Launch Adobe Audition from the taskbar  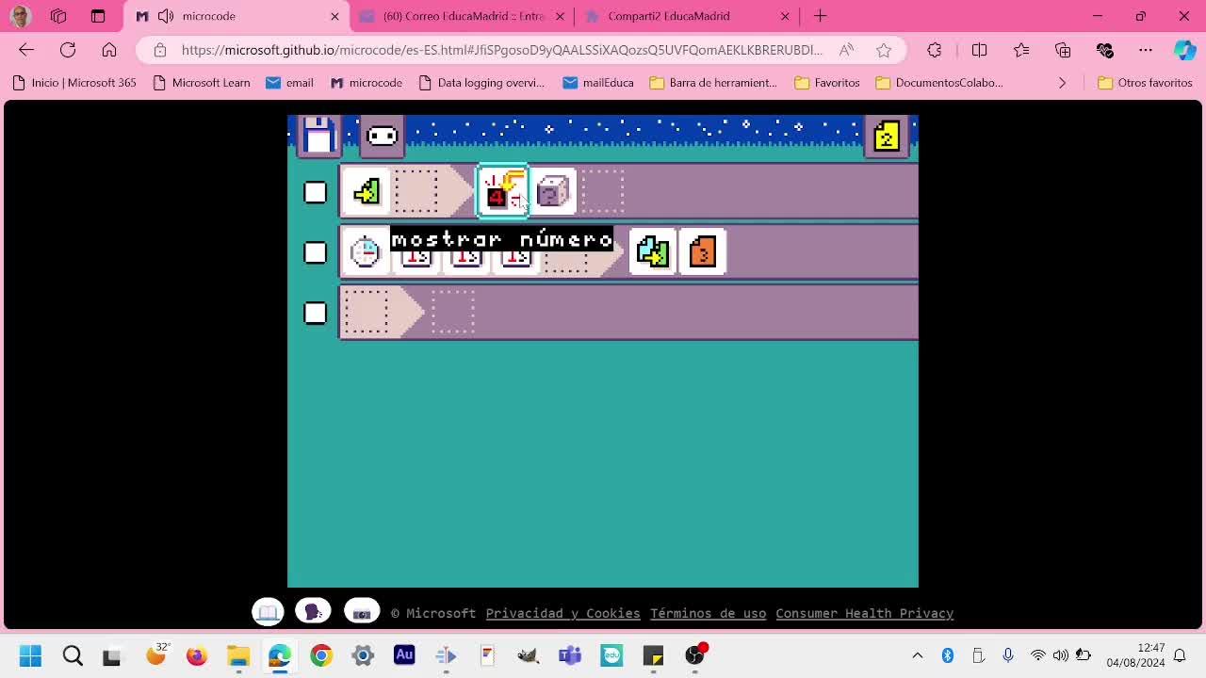click(x=404, y=655)
